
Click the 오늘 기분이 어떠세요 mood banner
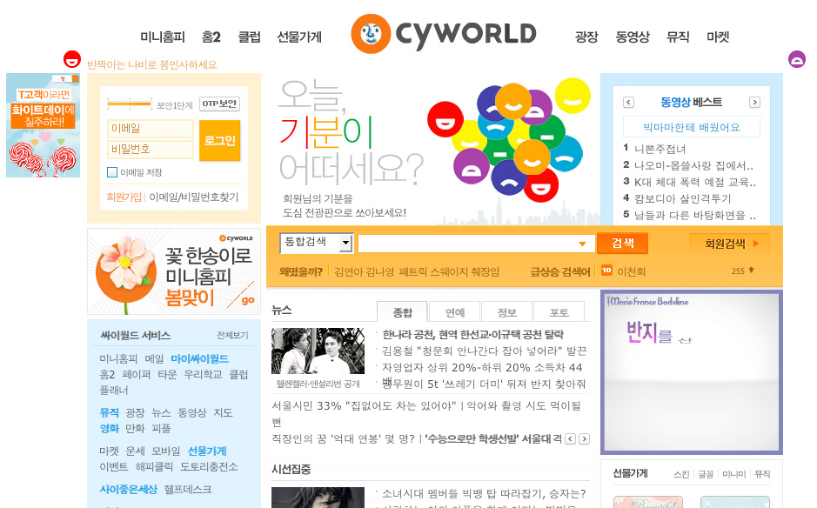point(433,149)
